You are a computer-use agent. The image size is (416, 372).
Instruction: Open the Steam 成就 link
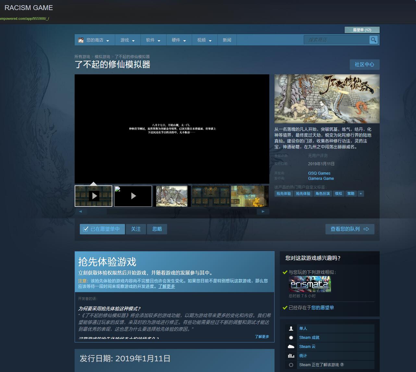point(309,338)
